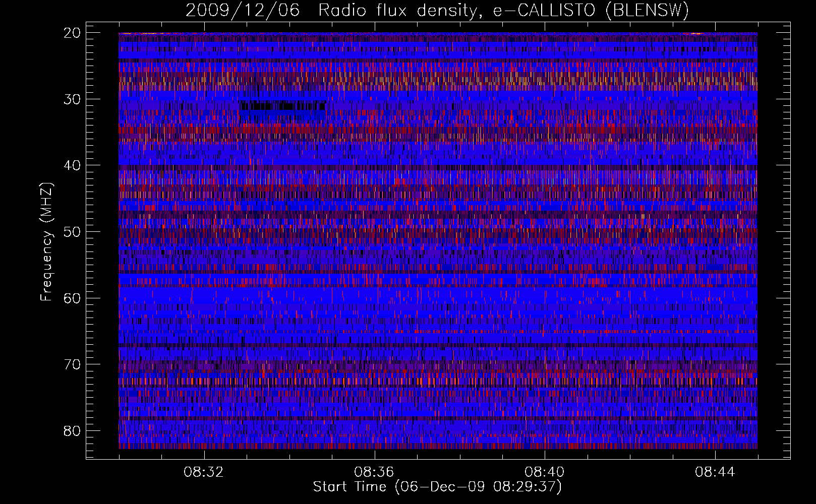Click the 40 frequency tick label
This screenshot has width=816, height=504.
(x=73, y=165)
